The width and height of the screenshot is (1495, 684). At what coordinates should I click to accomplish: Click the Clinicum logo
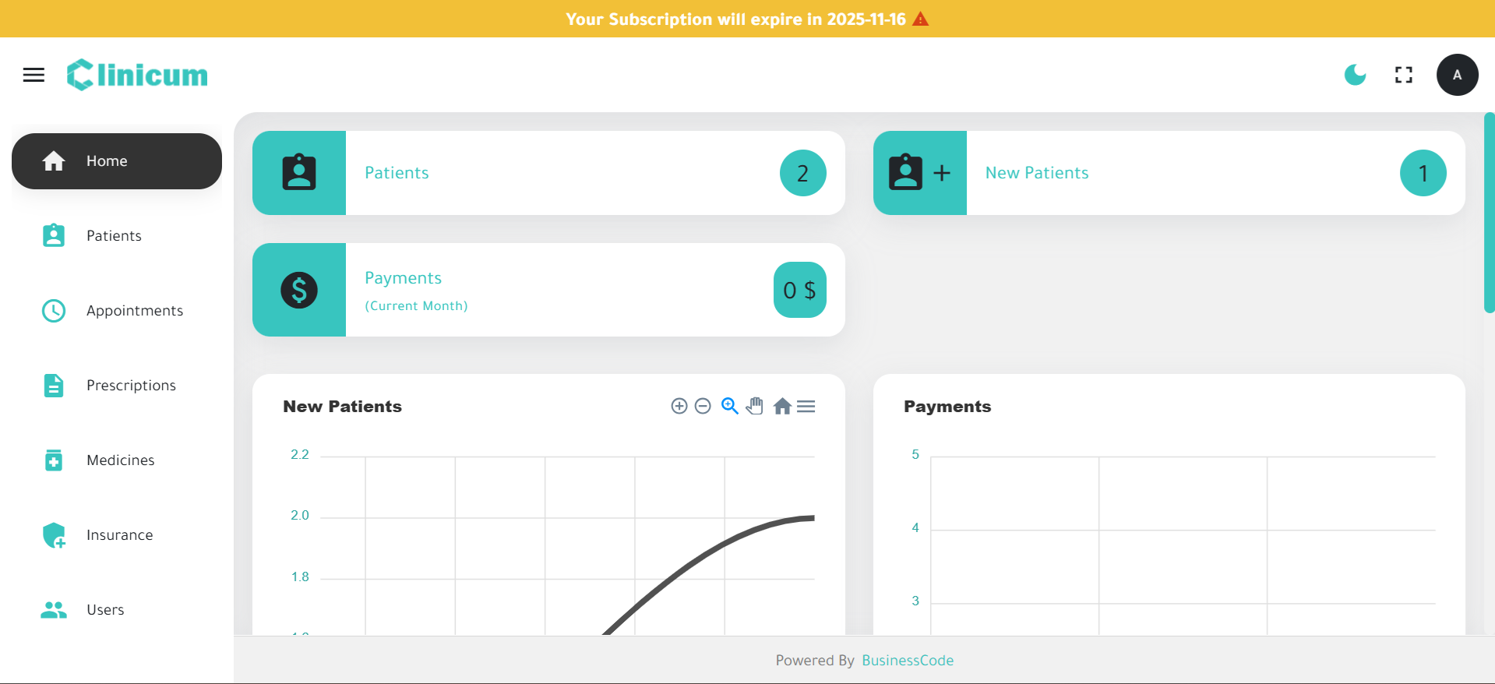coord(137,75)
